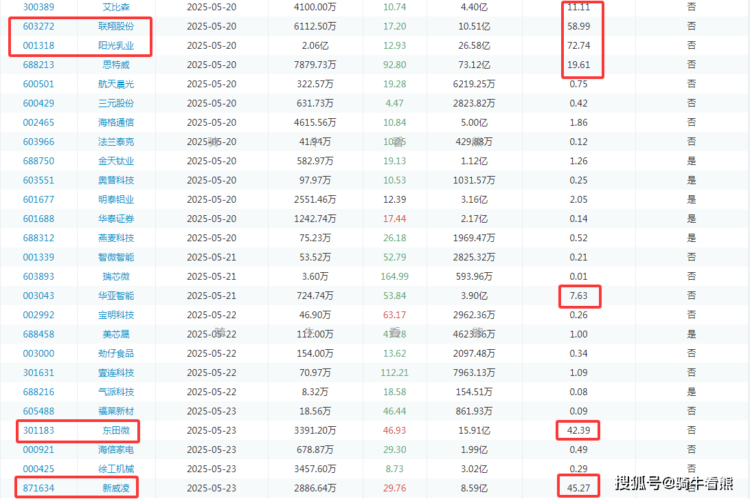This screenshot has width=750, height=499.
Task: Click stock name 航天晨光
Action: (116, 84)
